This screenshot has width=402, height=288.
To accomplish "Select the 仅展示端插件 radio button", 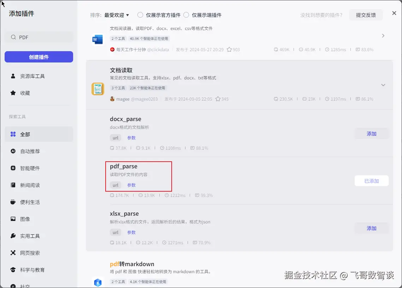I will tap(186, 15).
